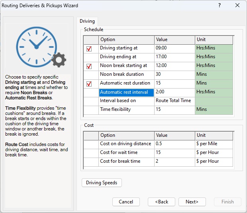
Task: Edit the Noon break duration value
Action: 174,74
